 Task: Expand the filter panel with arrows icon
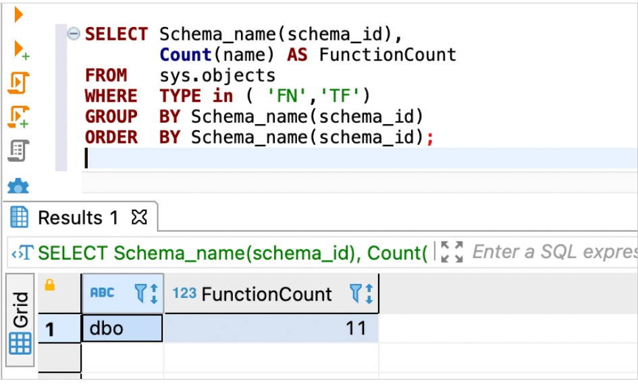452,252
